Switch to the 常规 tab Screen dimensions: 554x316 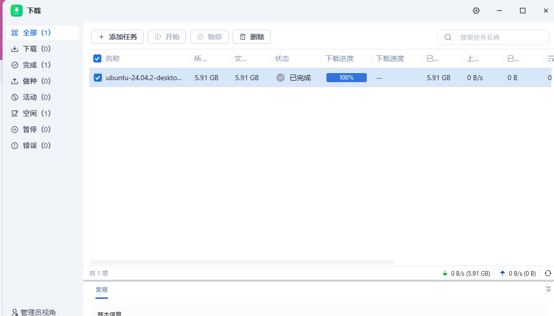101,290
